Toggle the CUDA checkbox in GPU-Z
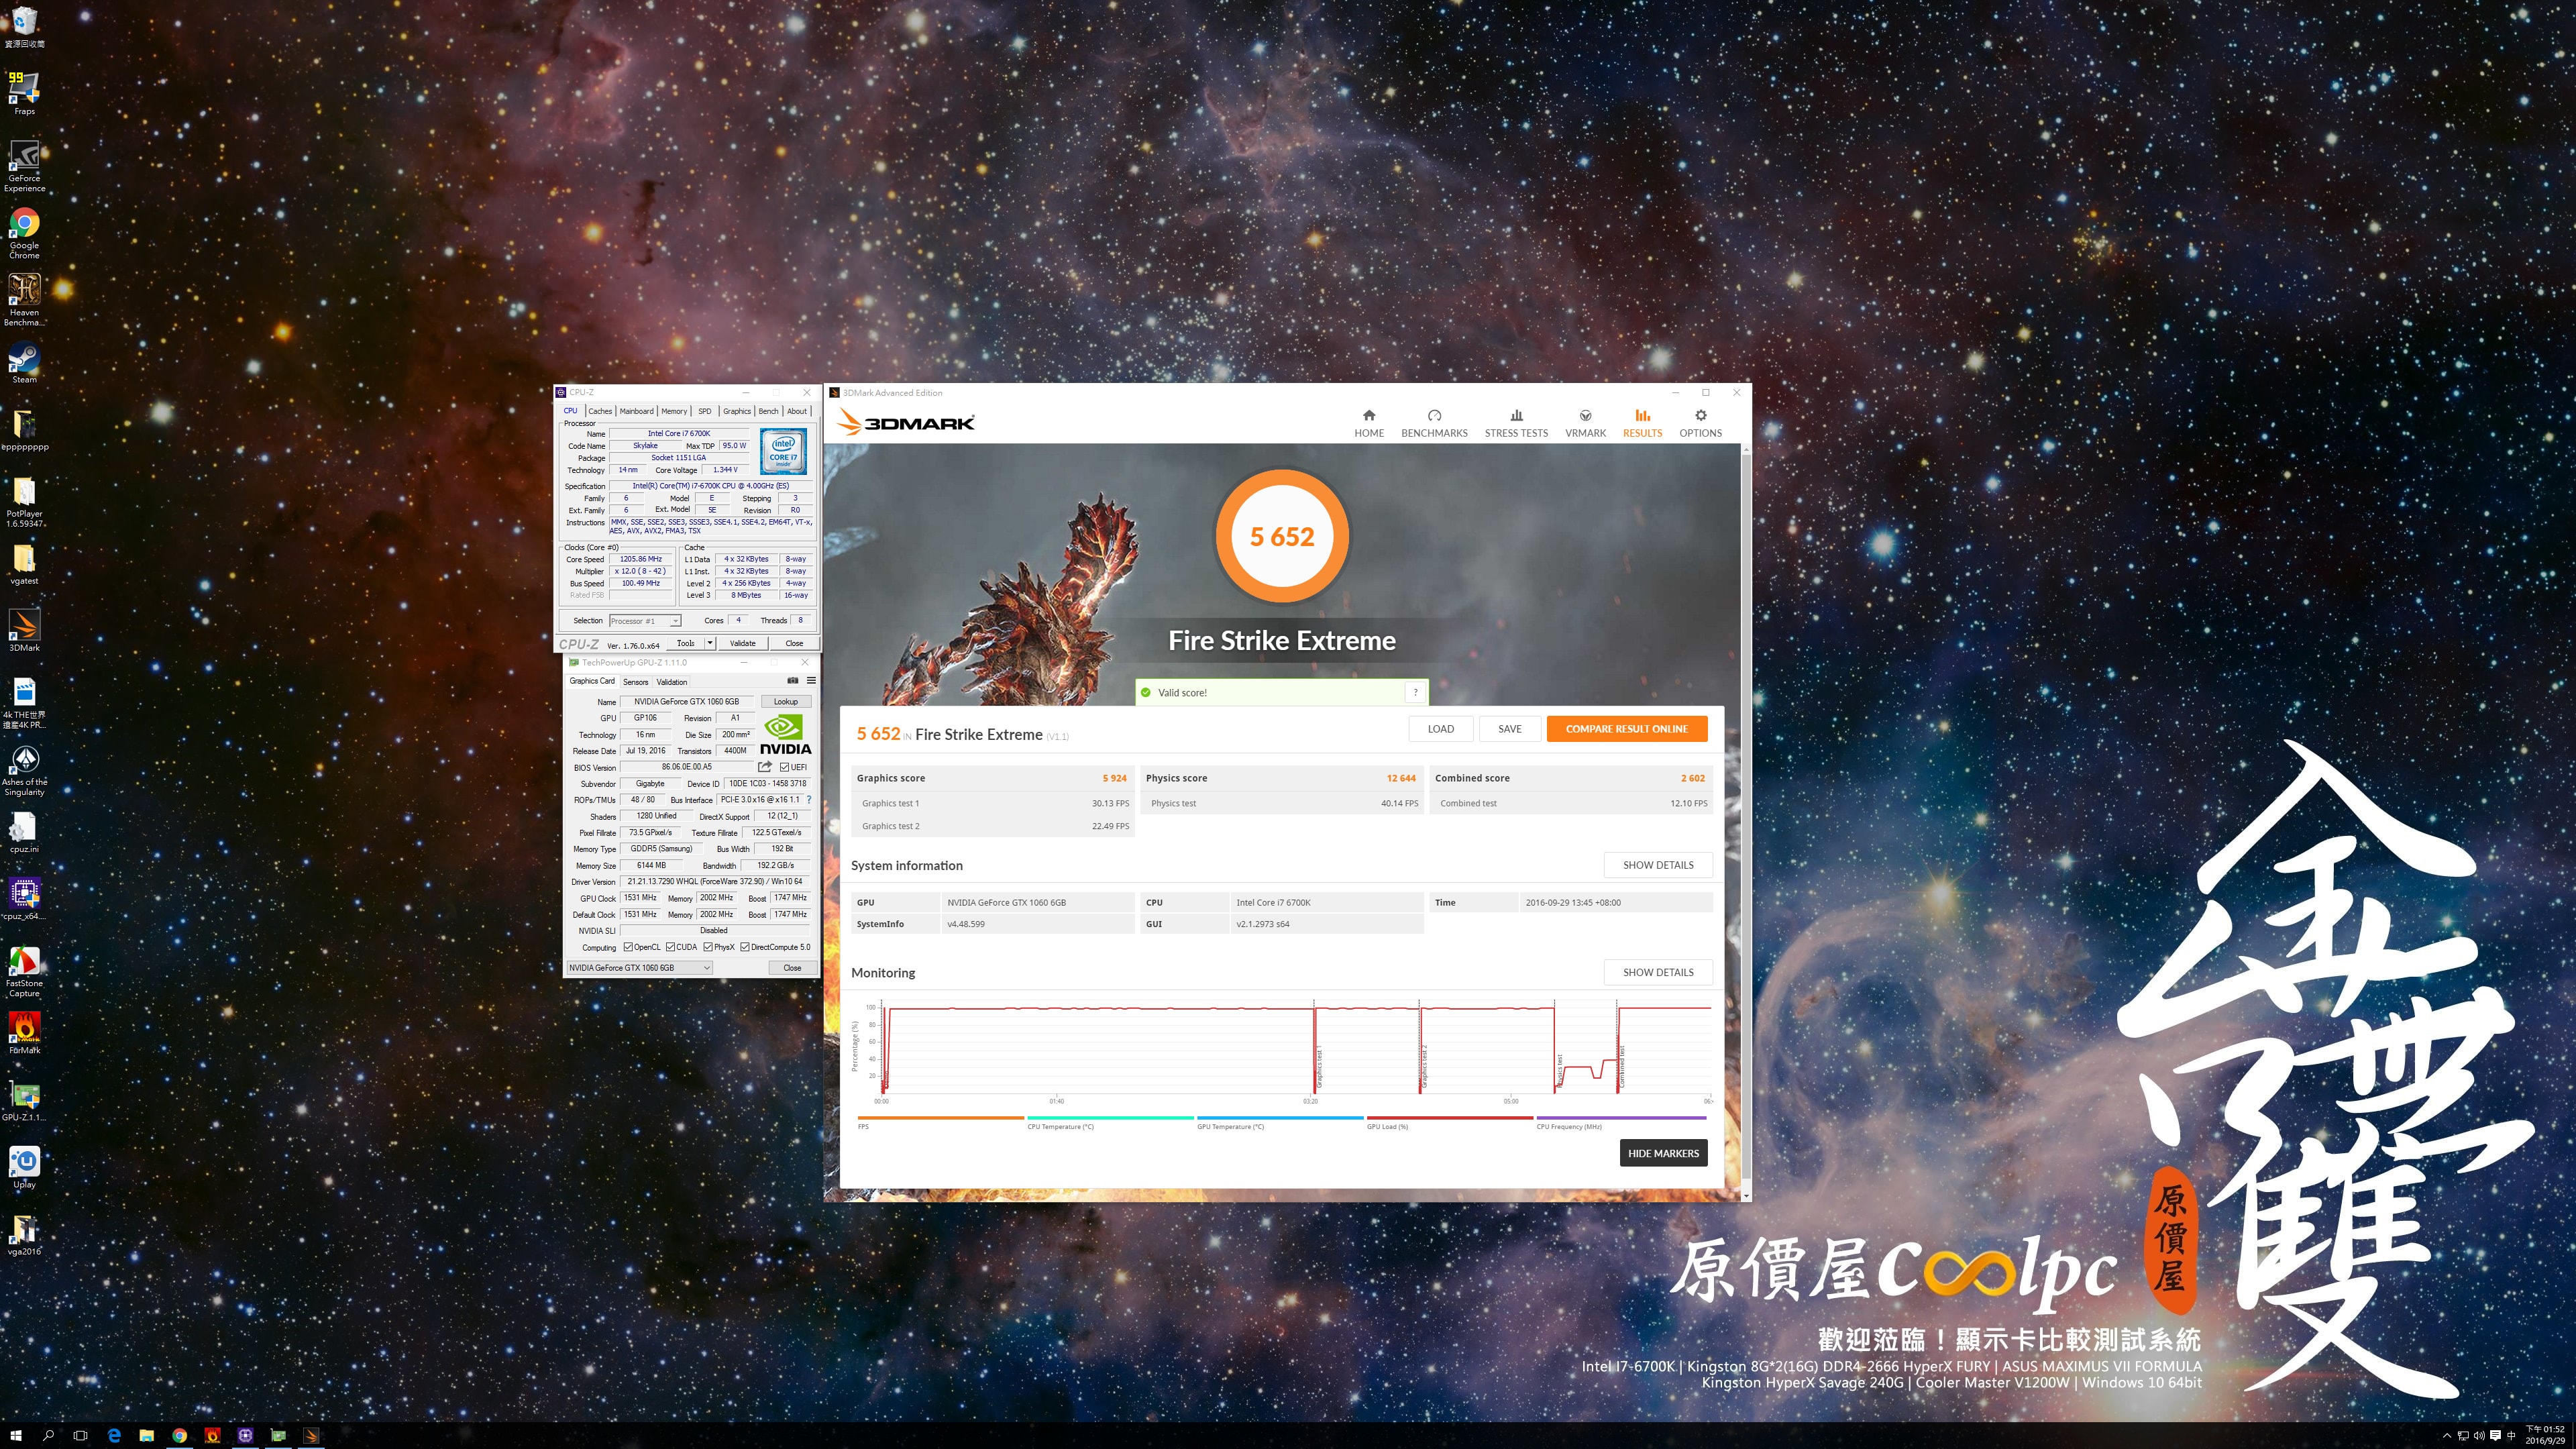2576x1449 pixels. point(670,947)
